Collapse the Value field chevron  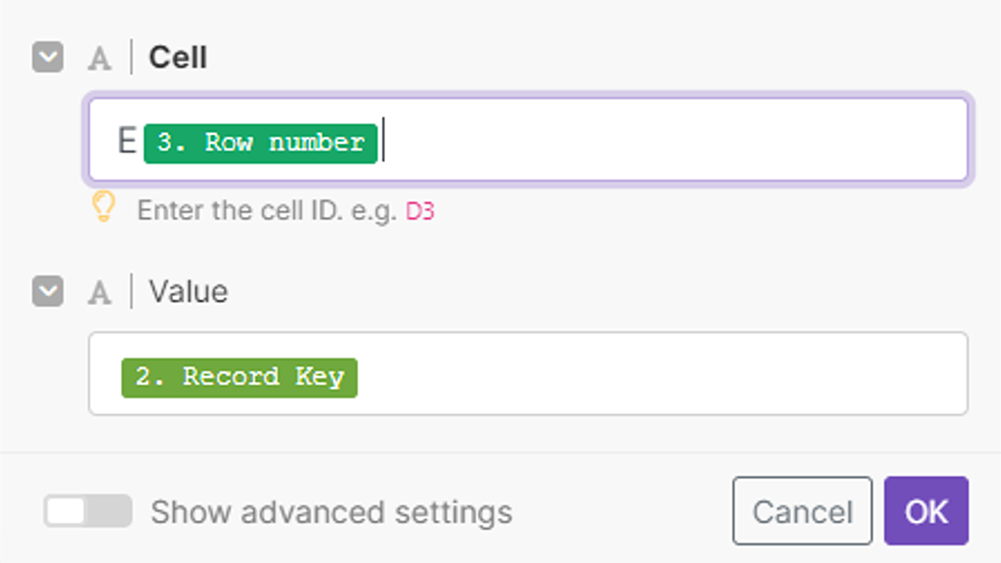(x=48, y=291)
